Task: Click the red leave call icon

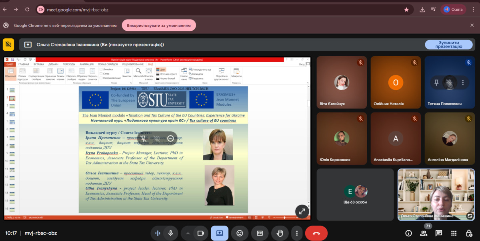Action: pyautogui.click(x=316, y=233)
